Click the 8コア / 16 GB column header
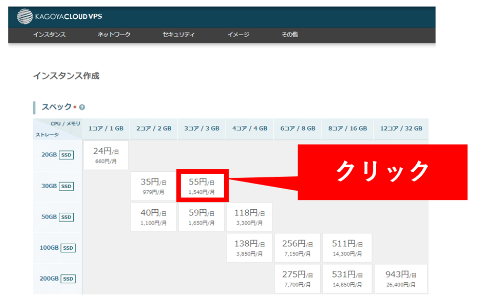Screen dimensions: 495x305 (x=347, y=129)
